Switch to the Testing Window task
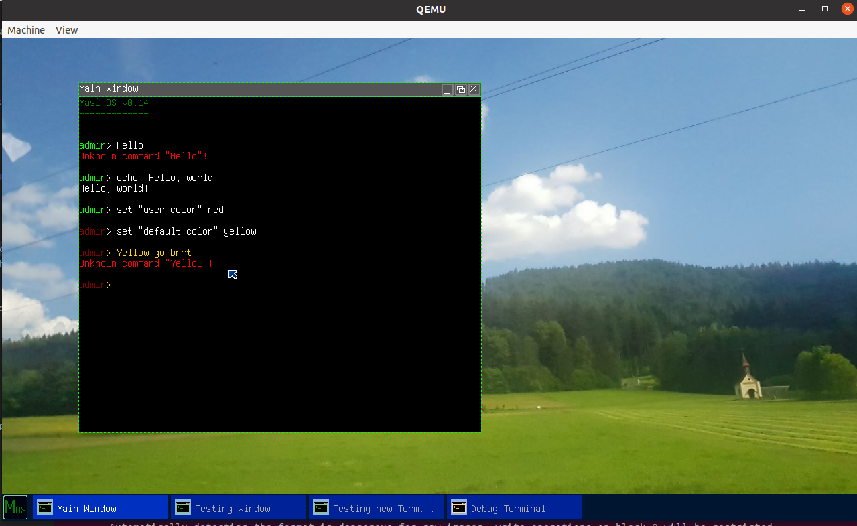The width and height of the screenshot is (857, 526). point(238,507)
